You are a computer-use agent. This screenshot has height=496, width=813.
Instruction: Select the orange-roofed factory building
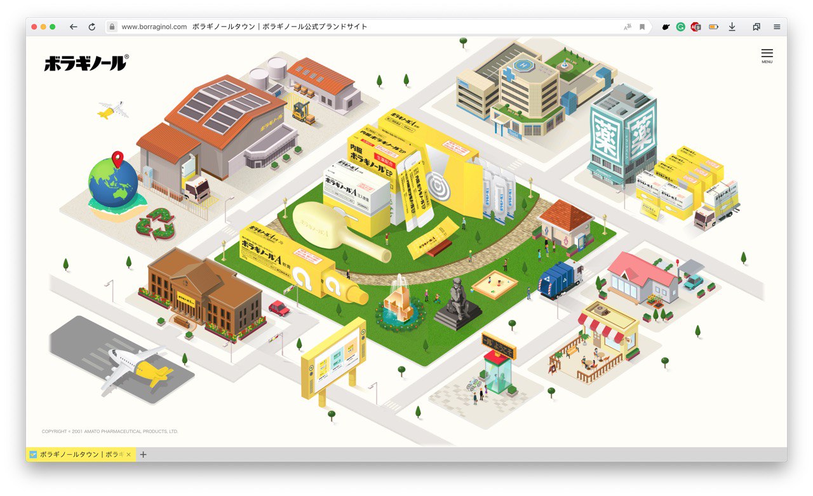point(215,127)
